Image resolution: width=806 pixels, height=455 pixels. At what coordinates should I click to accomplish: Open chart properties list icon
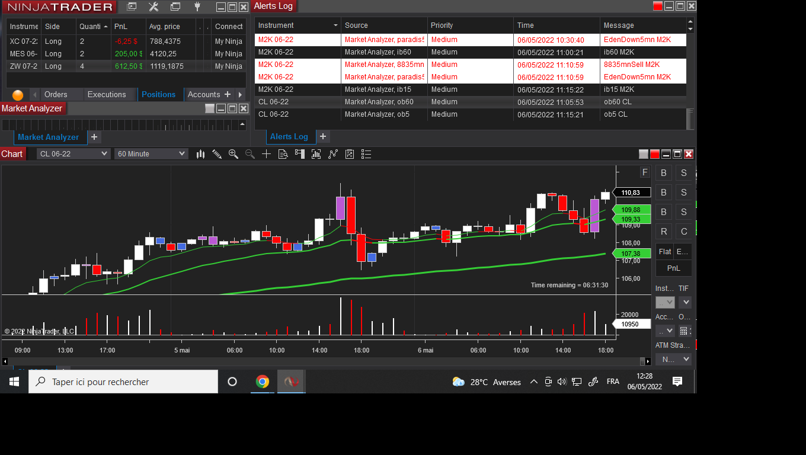tap(366, 154)
